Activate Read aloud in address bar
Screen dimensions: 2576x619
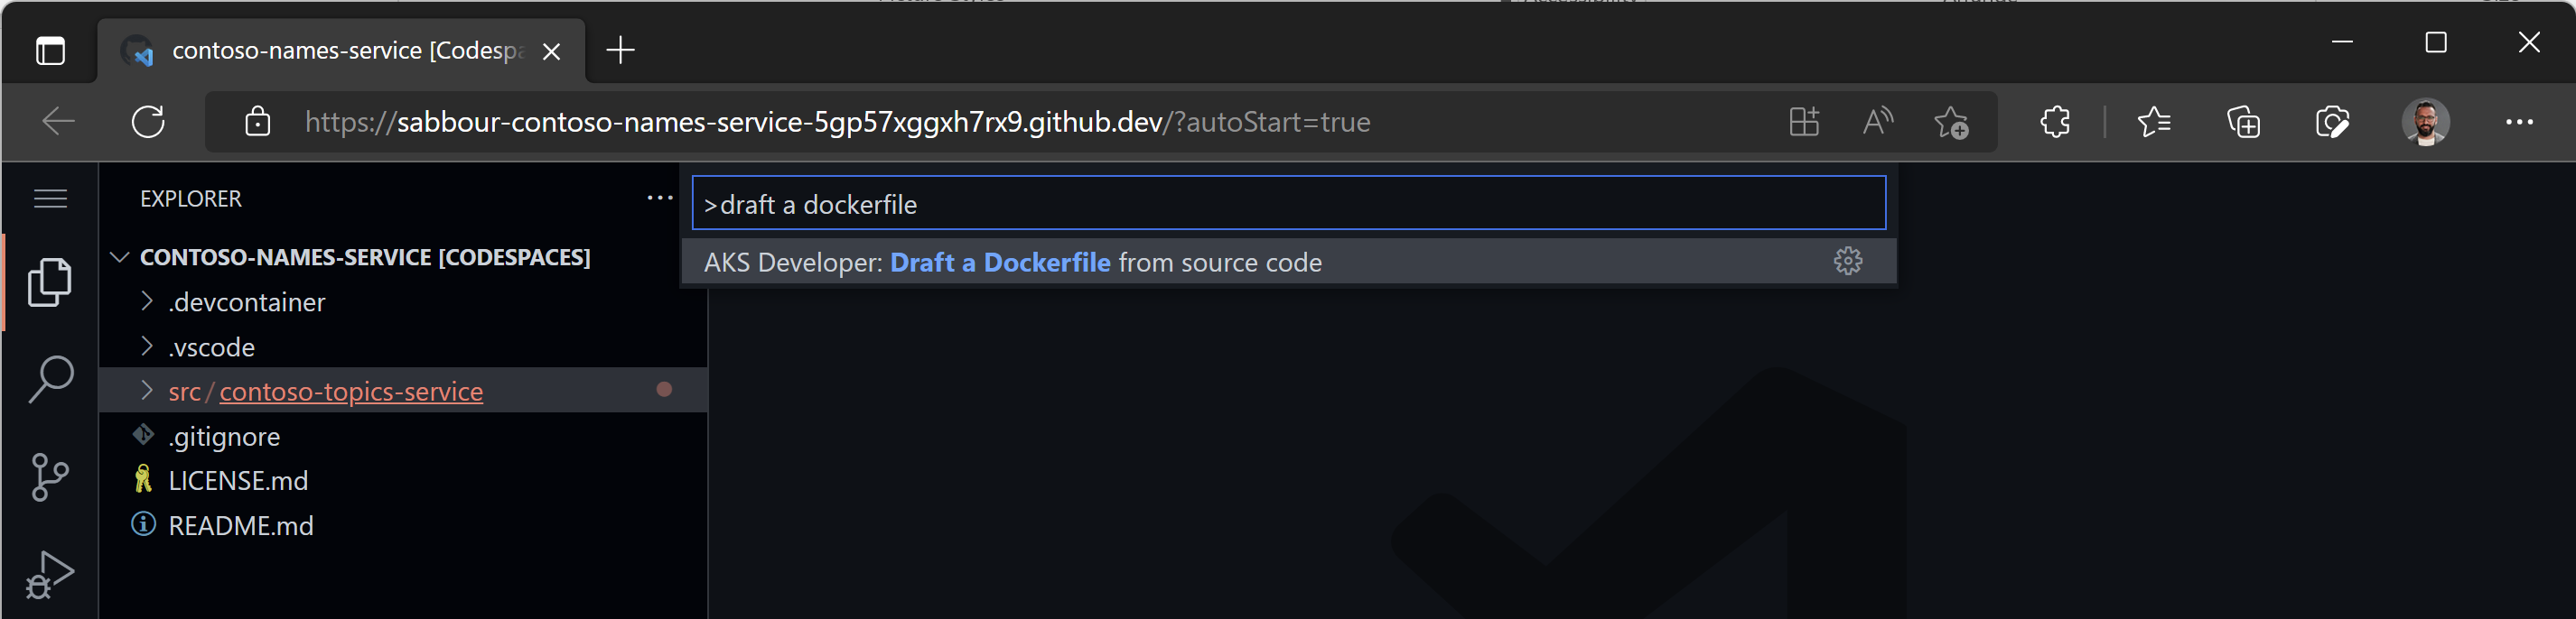tap(1877, 122)
